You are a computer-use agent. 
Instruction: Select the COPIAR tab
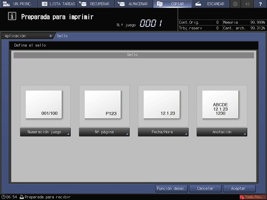tap(172, 4)
